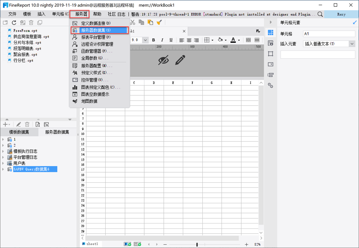Image resolution: width=359 pixels, height=248 pixels.
Task: Open the border style dropdown arrow
Action: (x=212, y=40)
